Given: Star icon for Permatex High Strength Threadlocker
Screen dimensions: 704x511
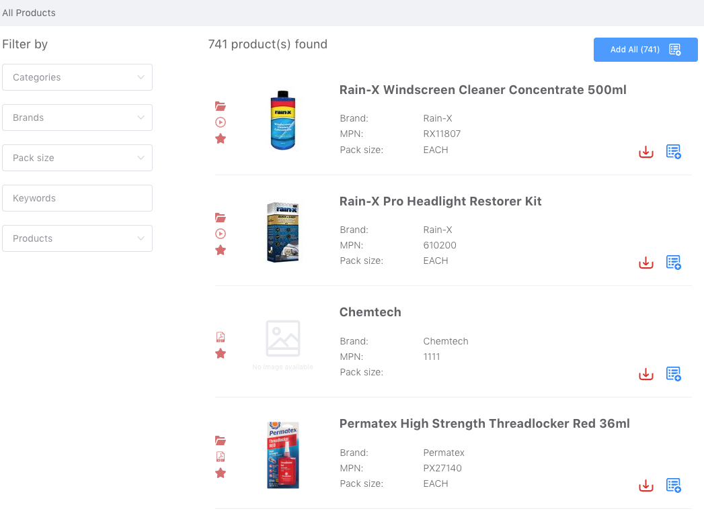Looking at the screenshot, I should click(221, 473).
